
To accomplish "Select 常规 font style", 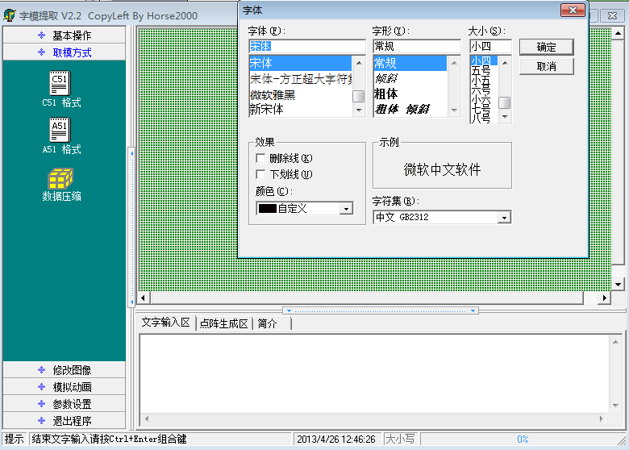I will tap(410, 64).
